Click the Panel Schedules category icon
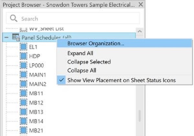Image resolution: width=194 pixels, height=136 pixels. tap(16, 37)
